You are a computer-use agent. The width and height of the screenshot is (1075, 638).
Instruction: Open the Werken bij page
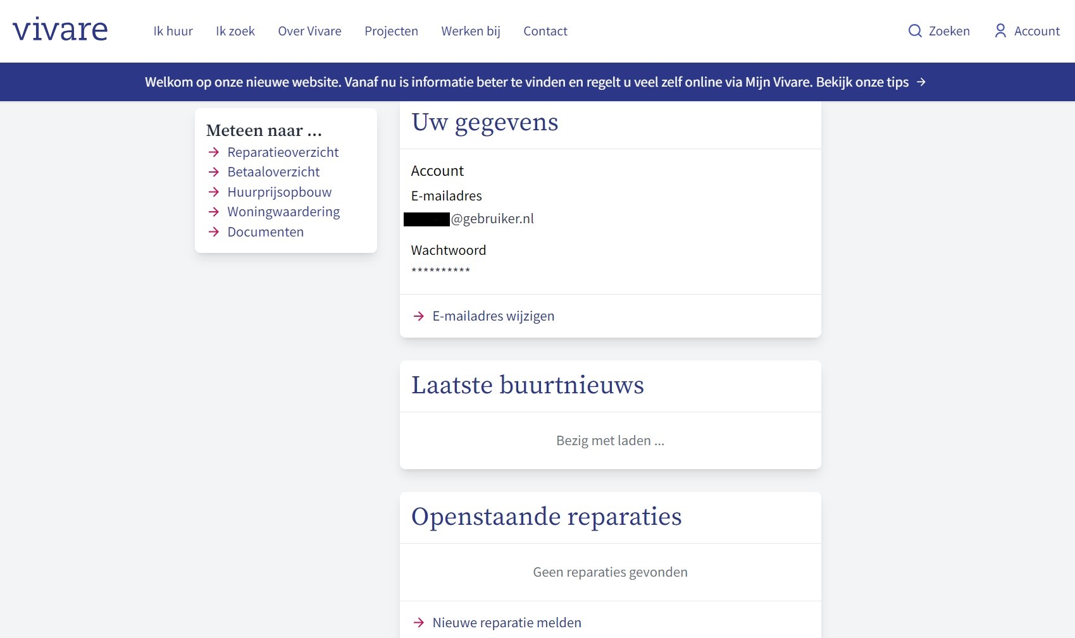(x=471, y=31)
